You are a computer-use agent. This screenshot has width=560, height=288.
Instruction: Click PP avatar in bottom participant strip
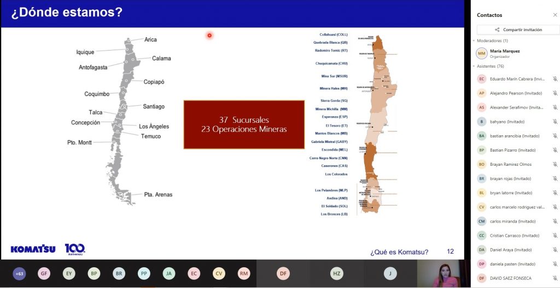click(x=144, y=274)
